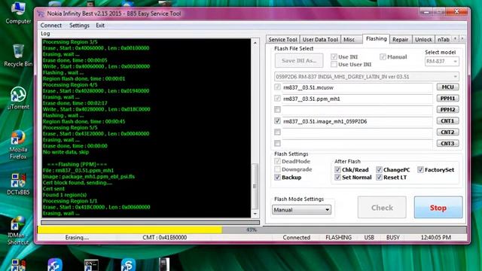This screenshot has width=482, height=271.
Task: Switch to the nTab tab
Action: point(444,40)
